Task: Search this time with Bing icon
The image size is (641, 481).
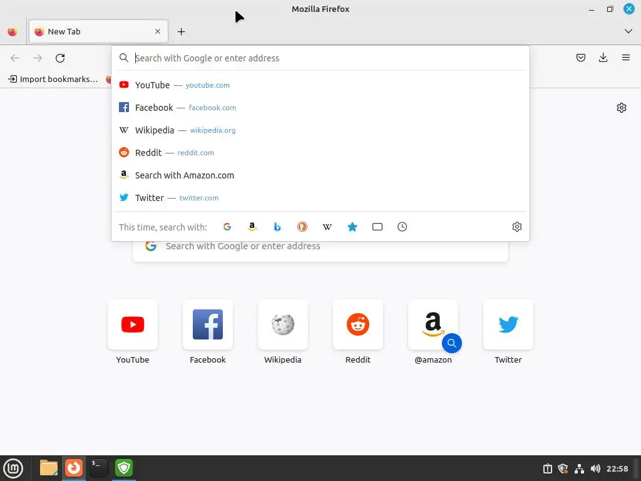Action: pyautogui.click(x=277, y=227)
